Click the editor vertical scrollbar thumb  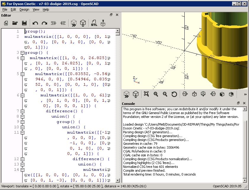point(117,34)
